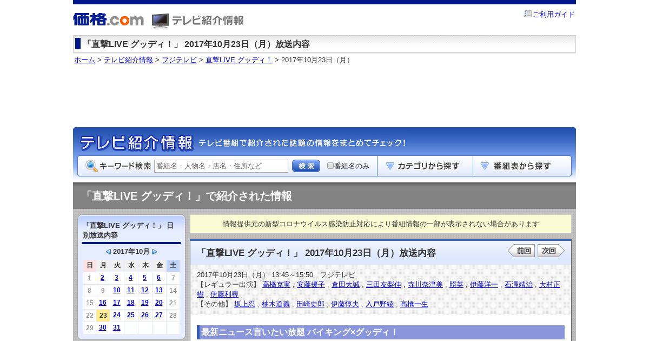Select October 16 in calendar
The image size is (649, 341).
pos(103,303)
